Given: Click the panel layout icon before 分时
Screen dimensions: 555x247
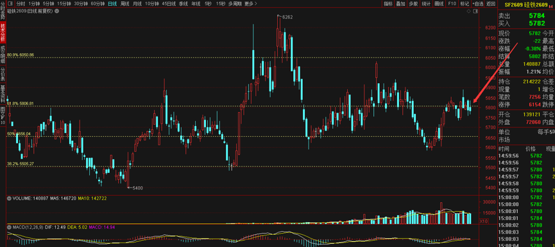Looking at the screenshot, I should (x=10, y=4).
